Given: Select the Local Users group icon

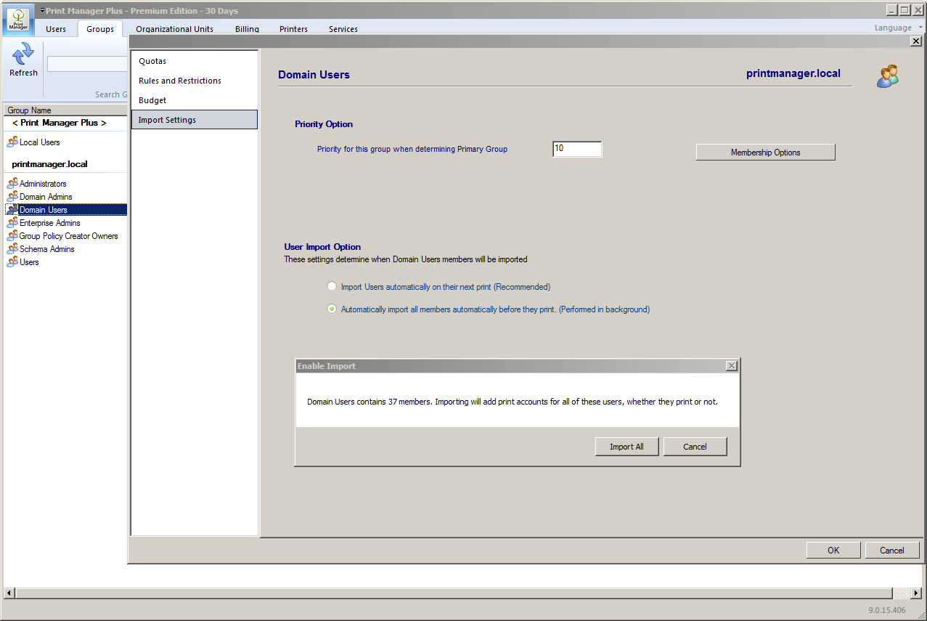Looking at the screenshot, I should 12,142.
